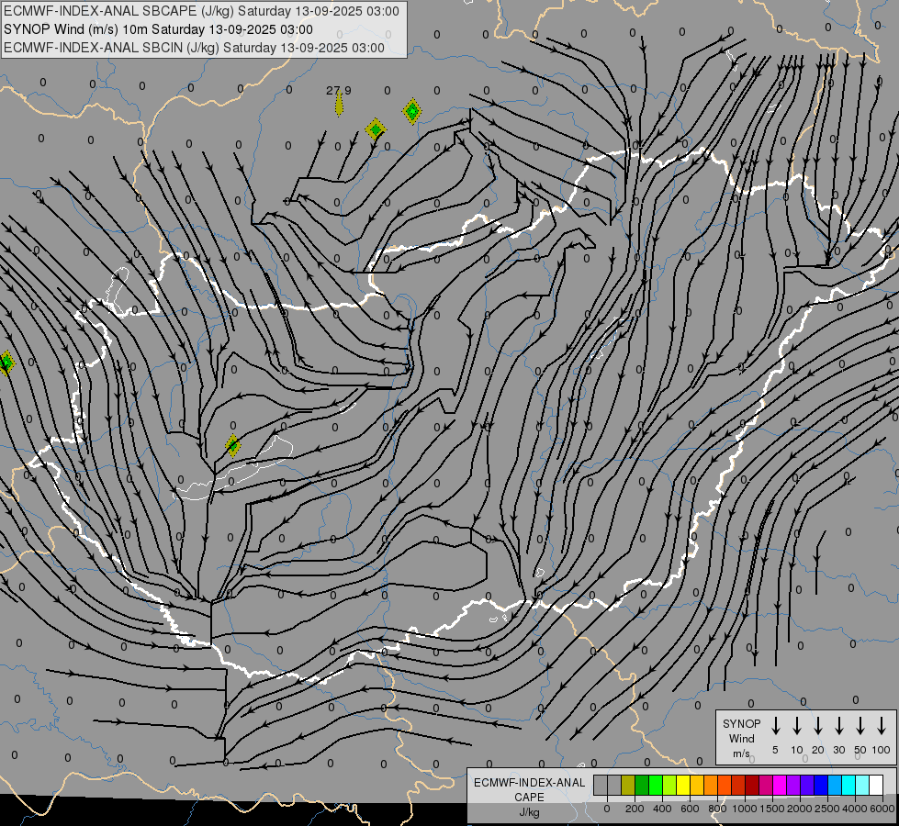This screenshot has width=899, height=826.
Task: Pick the sky blue swatch in CAPE scale
Action: (836, 785)
